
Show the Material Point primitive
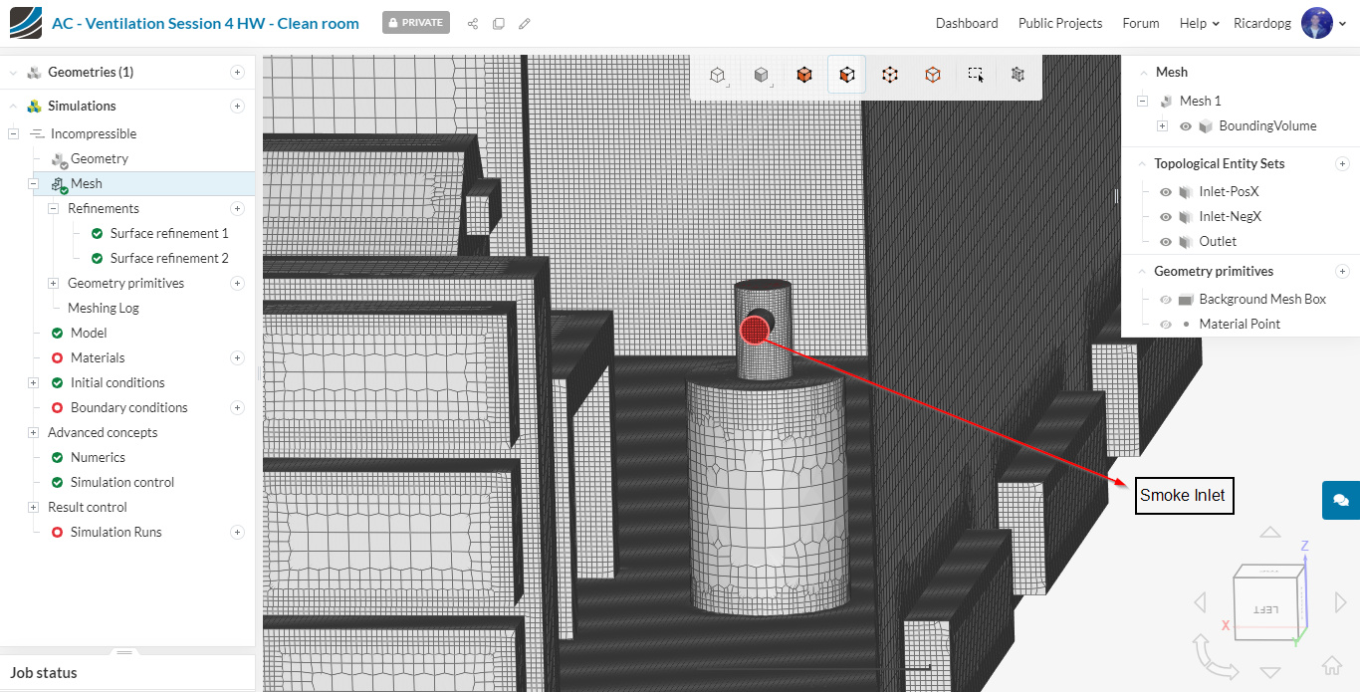pos(1166,325)
